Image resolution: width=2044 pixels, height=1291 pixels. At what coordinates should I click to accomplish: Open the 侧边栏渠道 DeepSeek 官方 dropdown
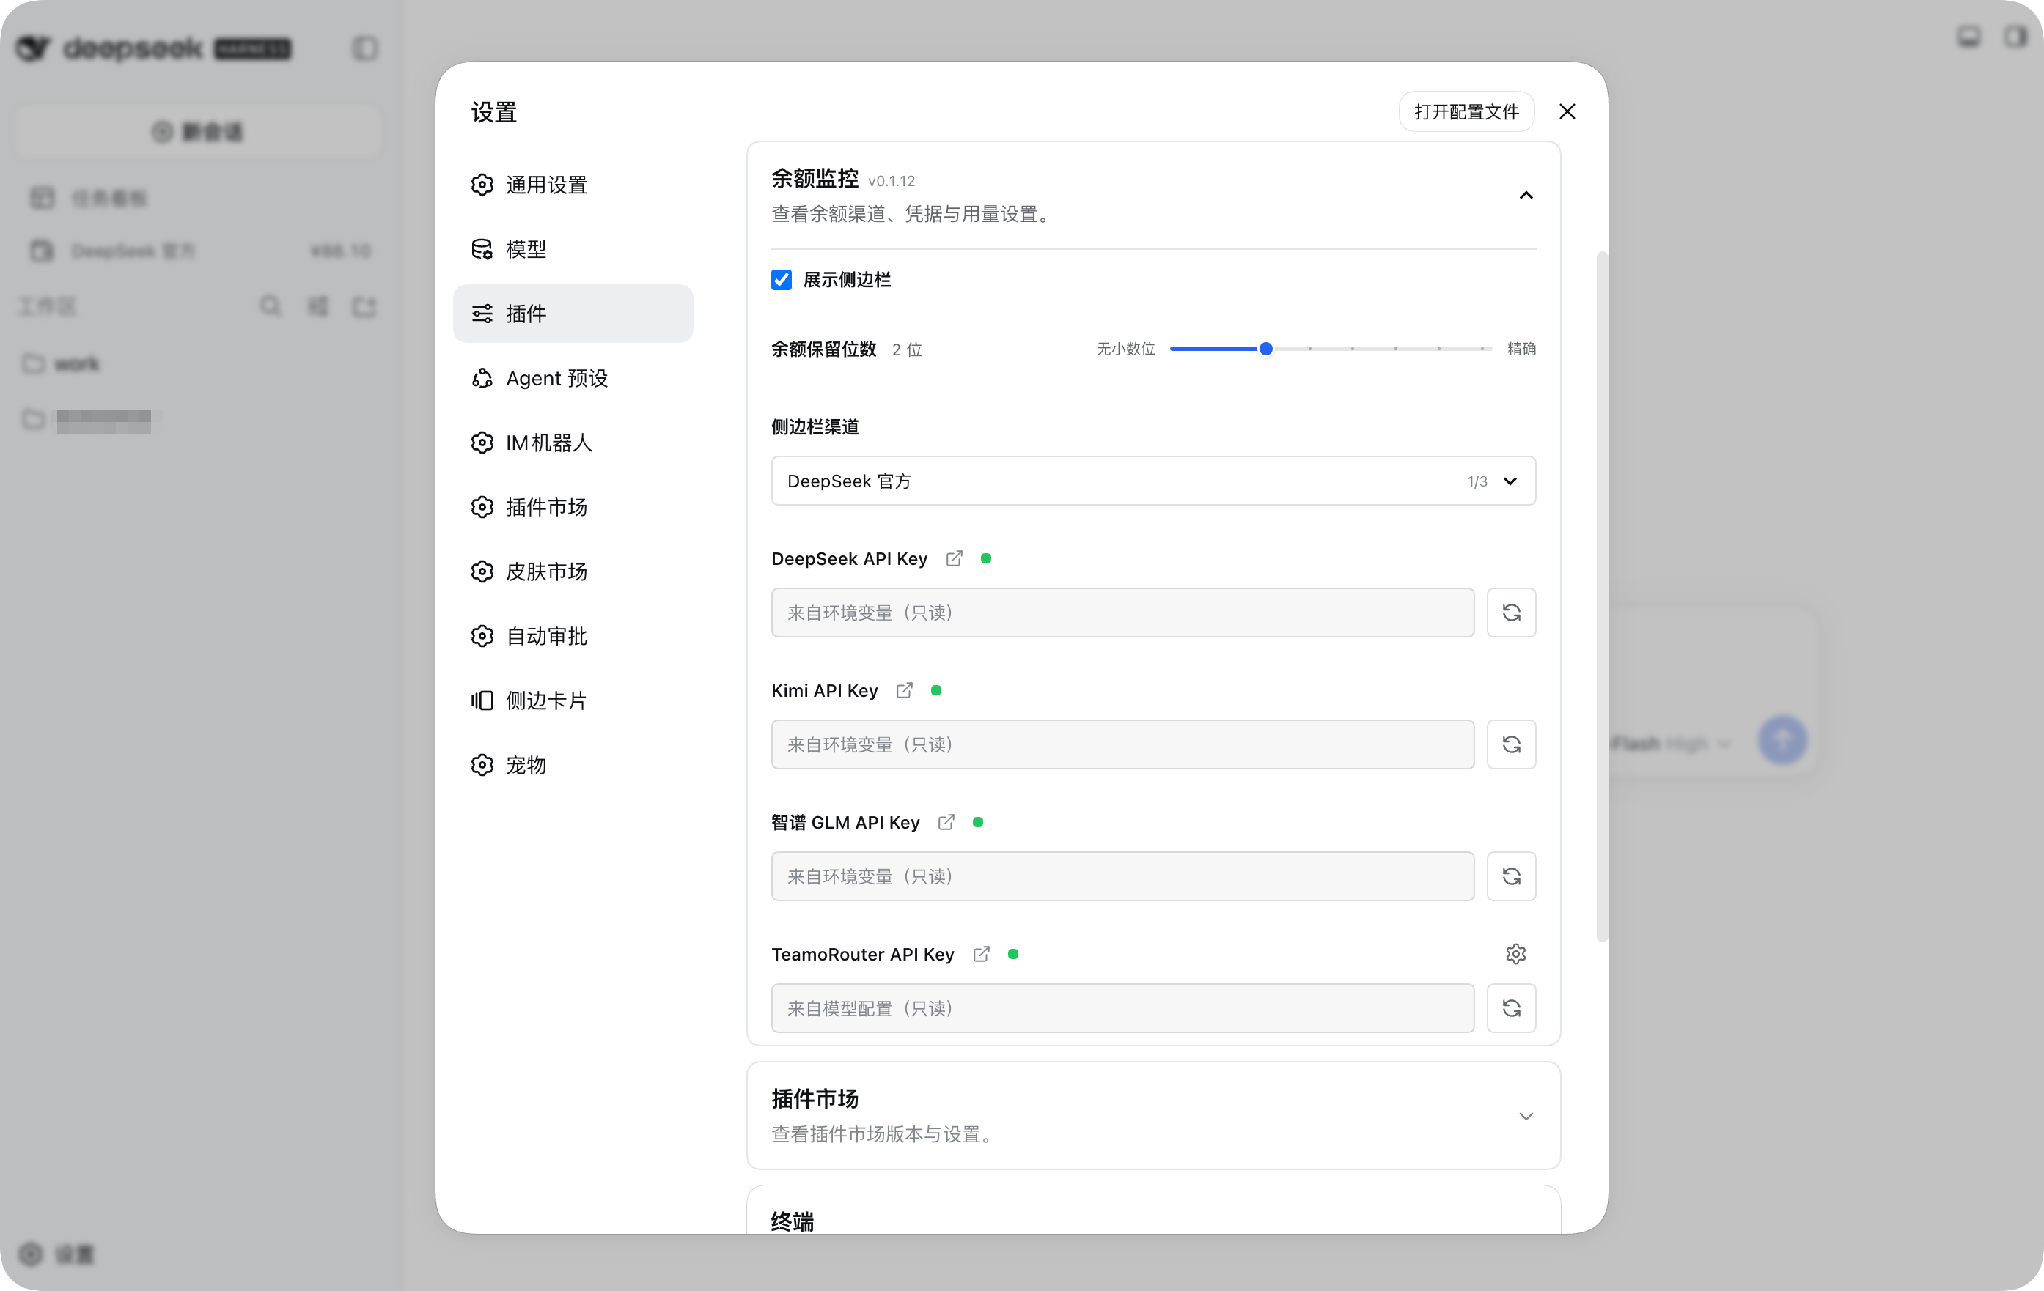point(1152,481)
